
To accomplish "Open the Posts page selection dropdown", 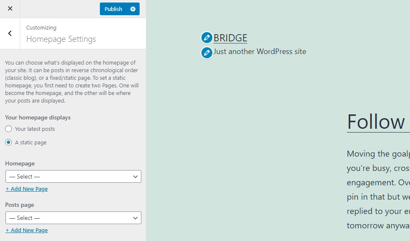I will pyautogui.click(x=73, y=218).
